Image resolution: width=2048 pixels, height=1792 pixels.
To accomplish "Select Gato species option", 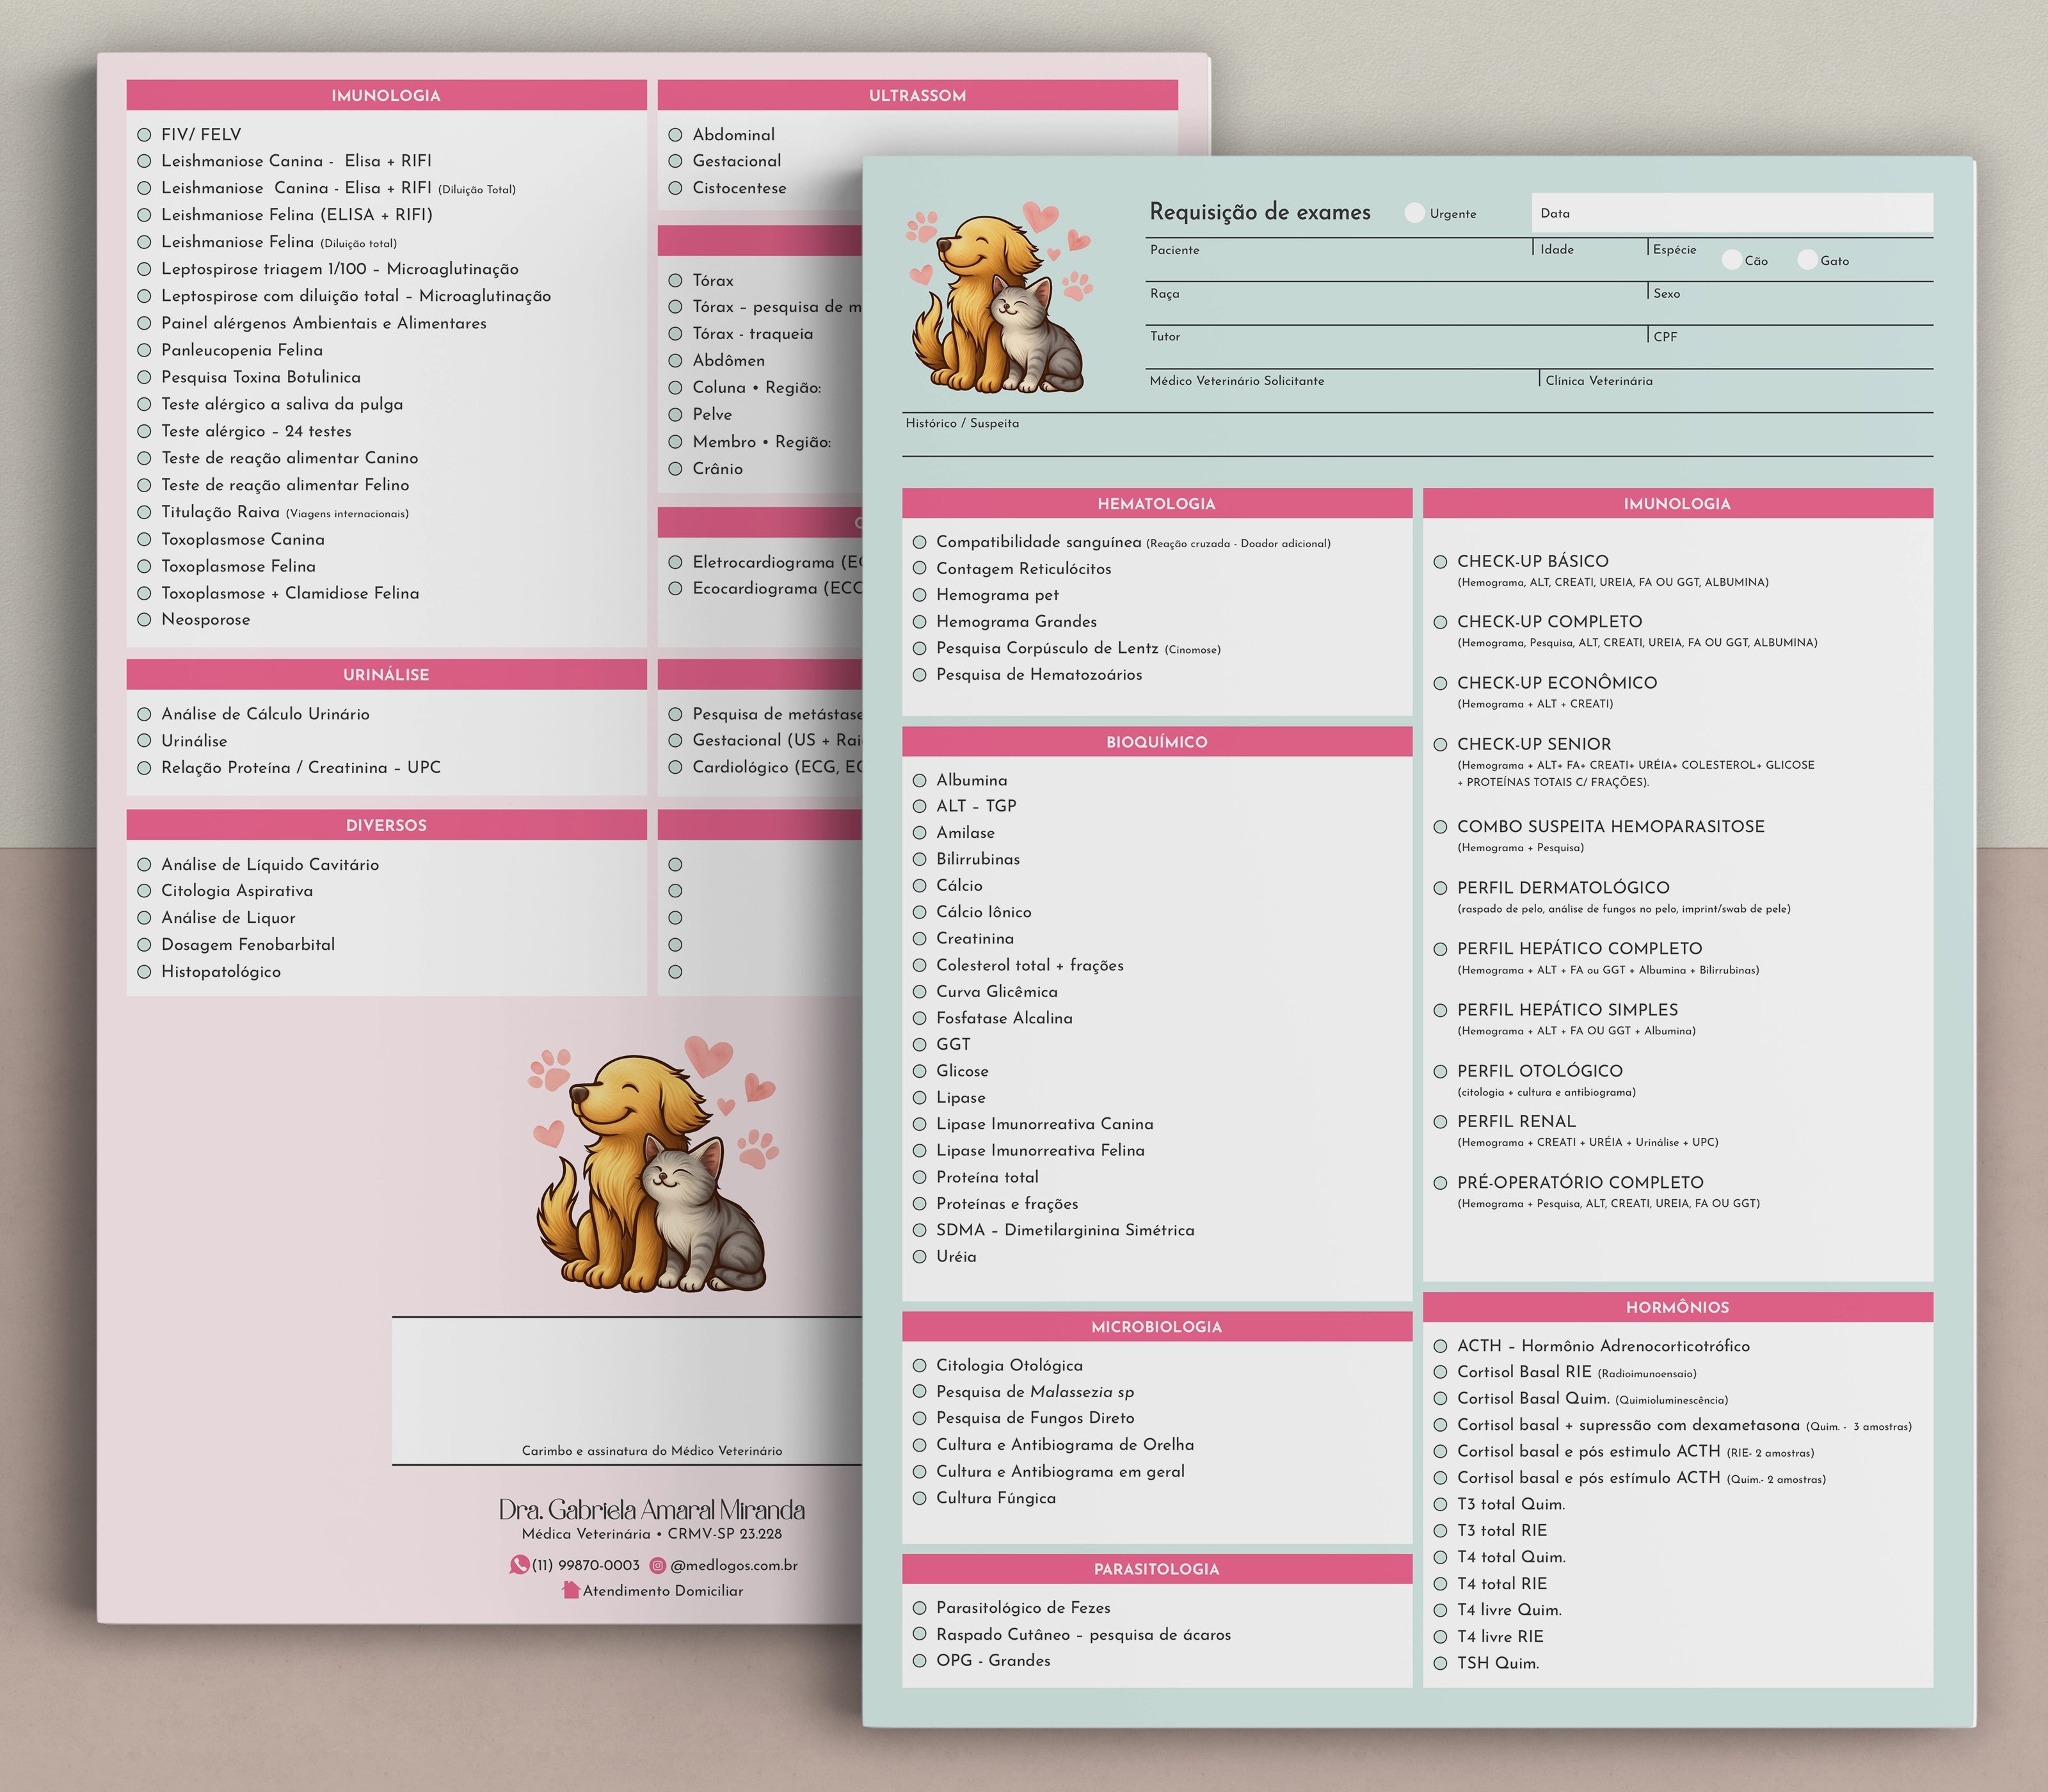I will 1807,260.
